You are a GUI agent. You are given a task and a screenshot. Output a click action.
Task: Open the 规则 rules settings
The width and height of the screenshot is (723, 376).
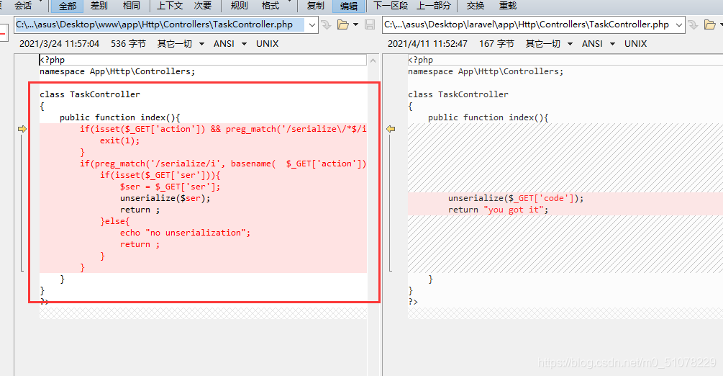(x=239, y=6)
